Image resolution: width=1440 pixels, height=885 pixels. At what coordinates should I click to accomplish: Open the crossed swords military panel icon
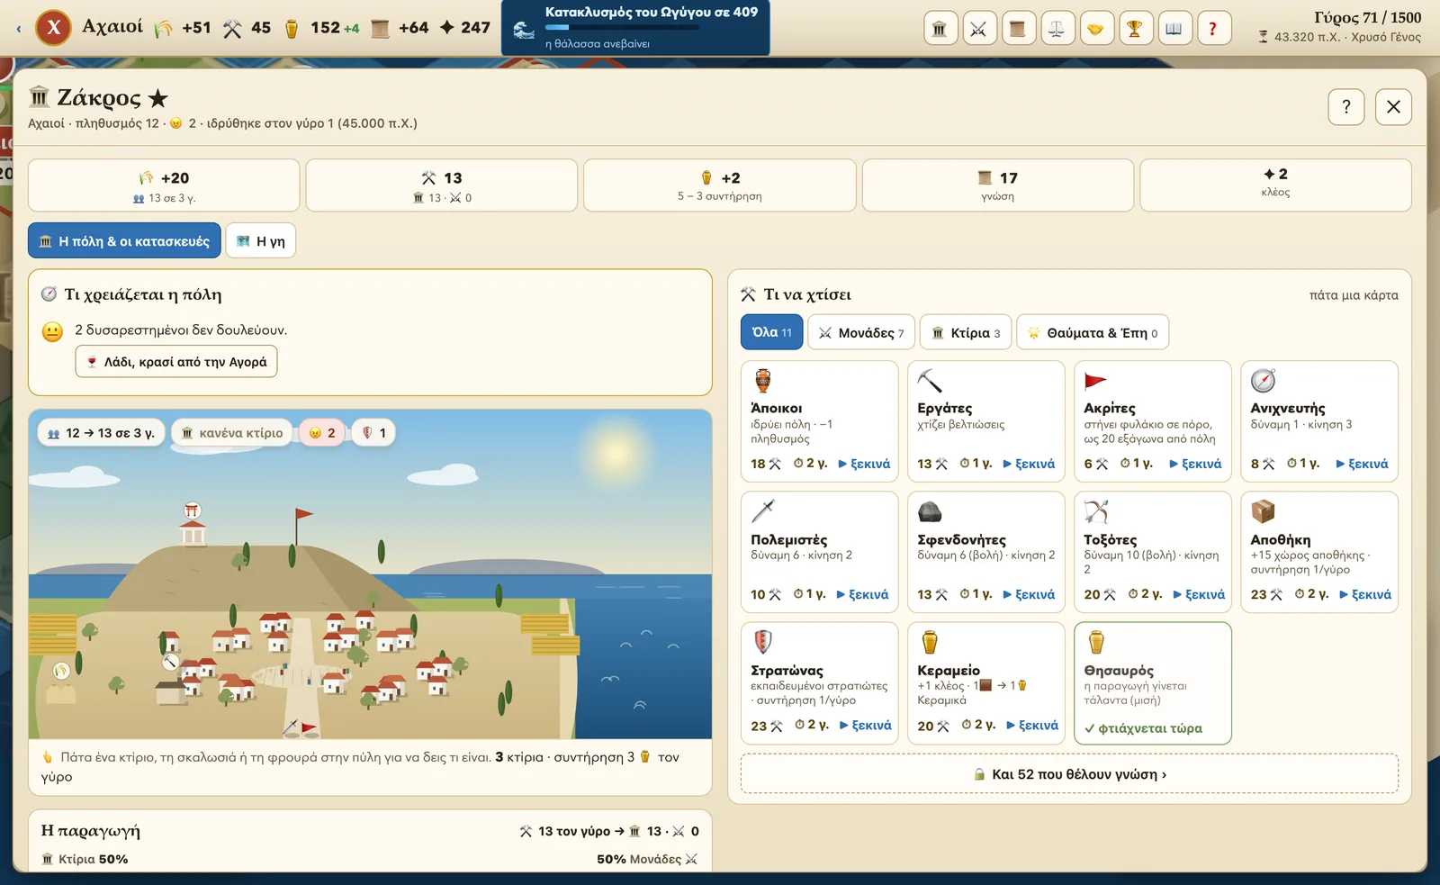[978, 29]
